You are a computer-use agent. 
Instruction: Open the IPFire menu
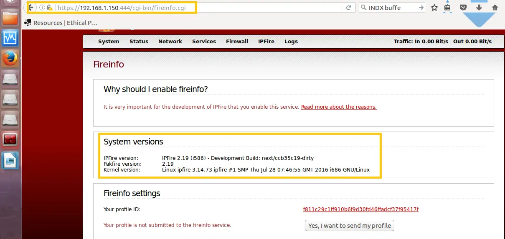pyautogui.click(x=266, y=42)
